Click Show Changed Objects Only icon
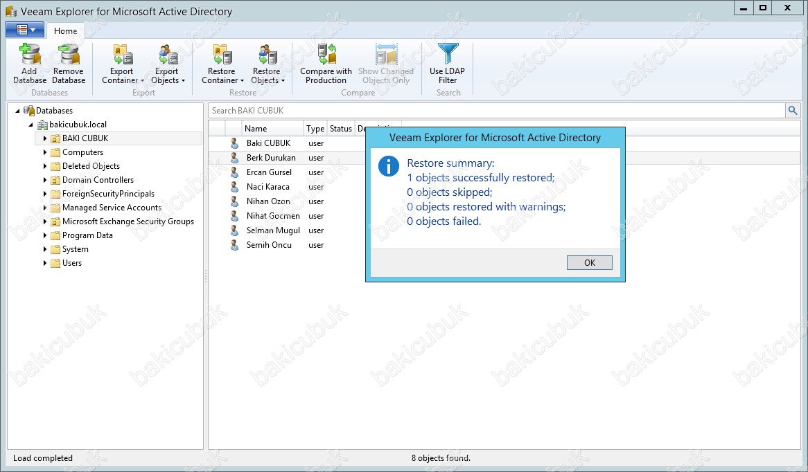 point(386,55)
